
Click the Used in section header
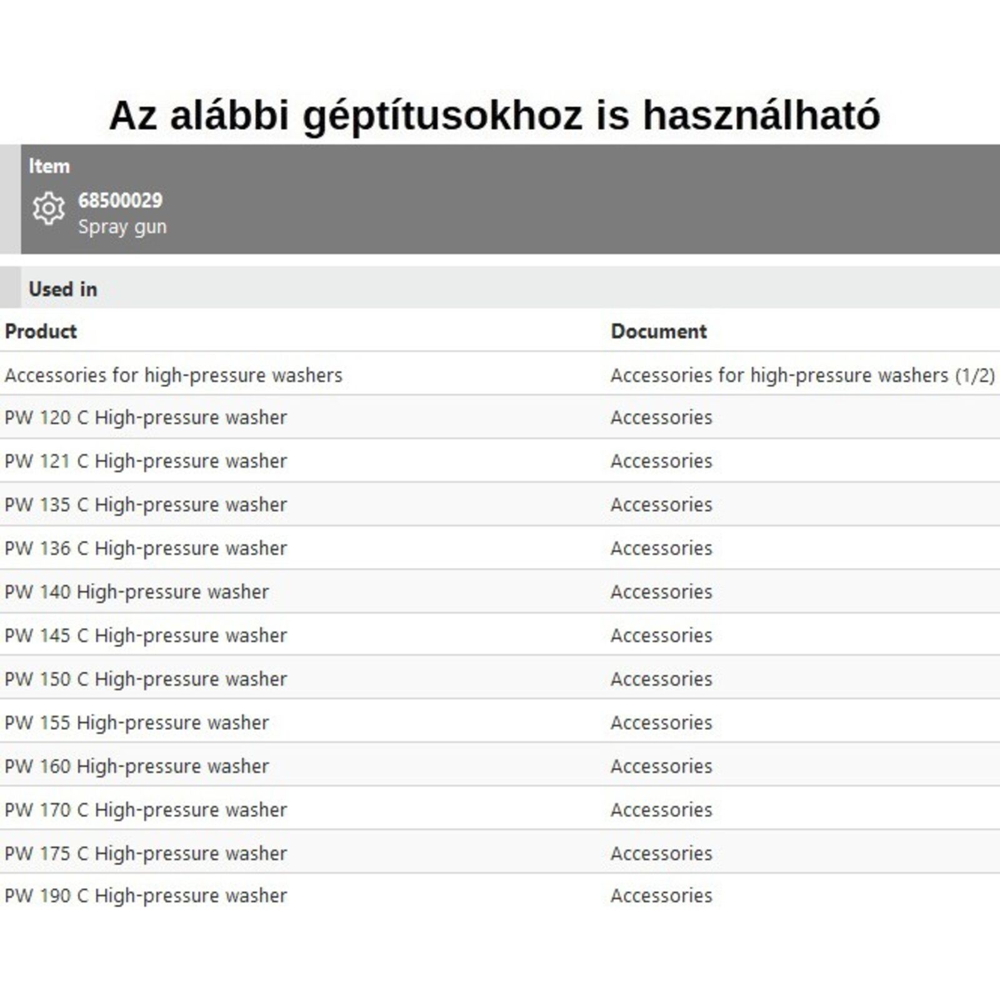63,289
